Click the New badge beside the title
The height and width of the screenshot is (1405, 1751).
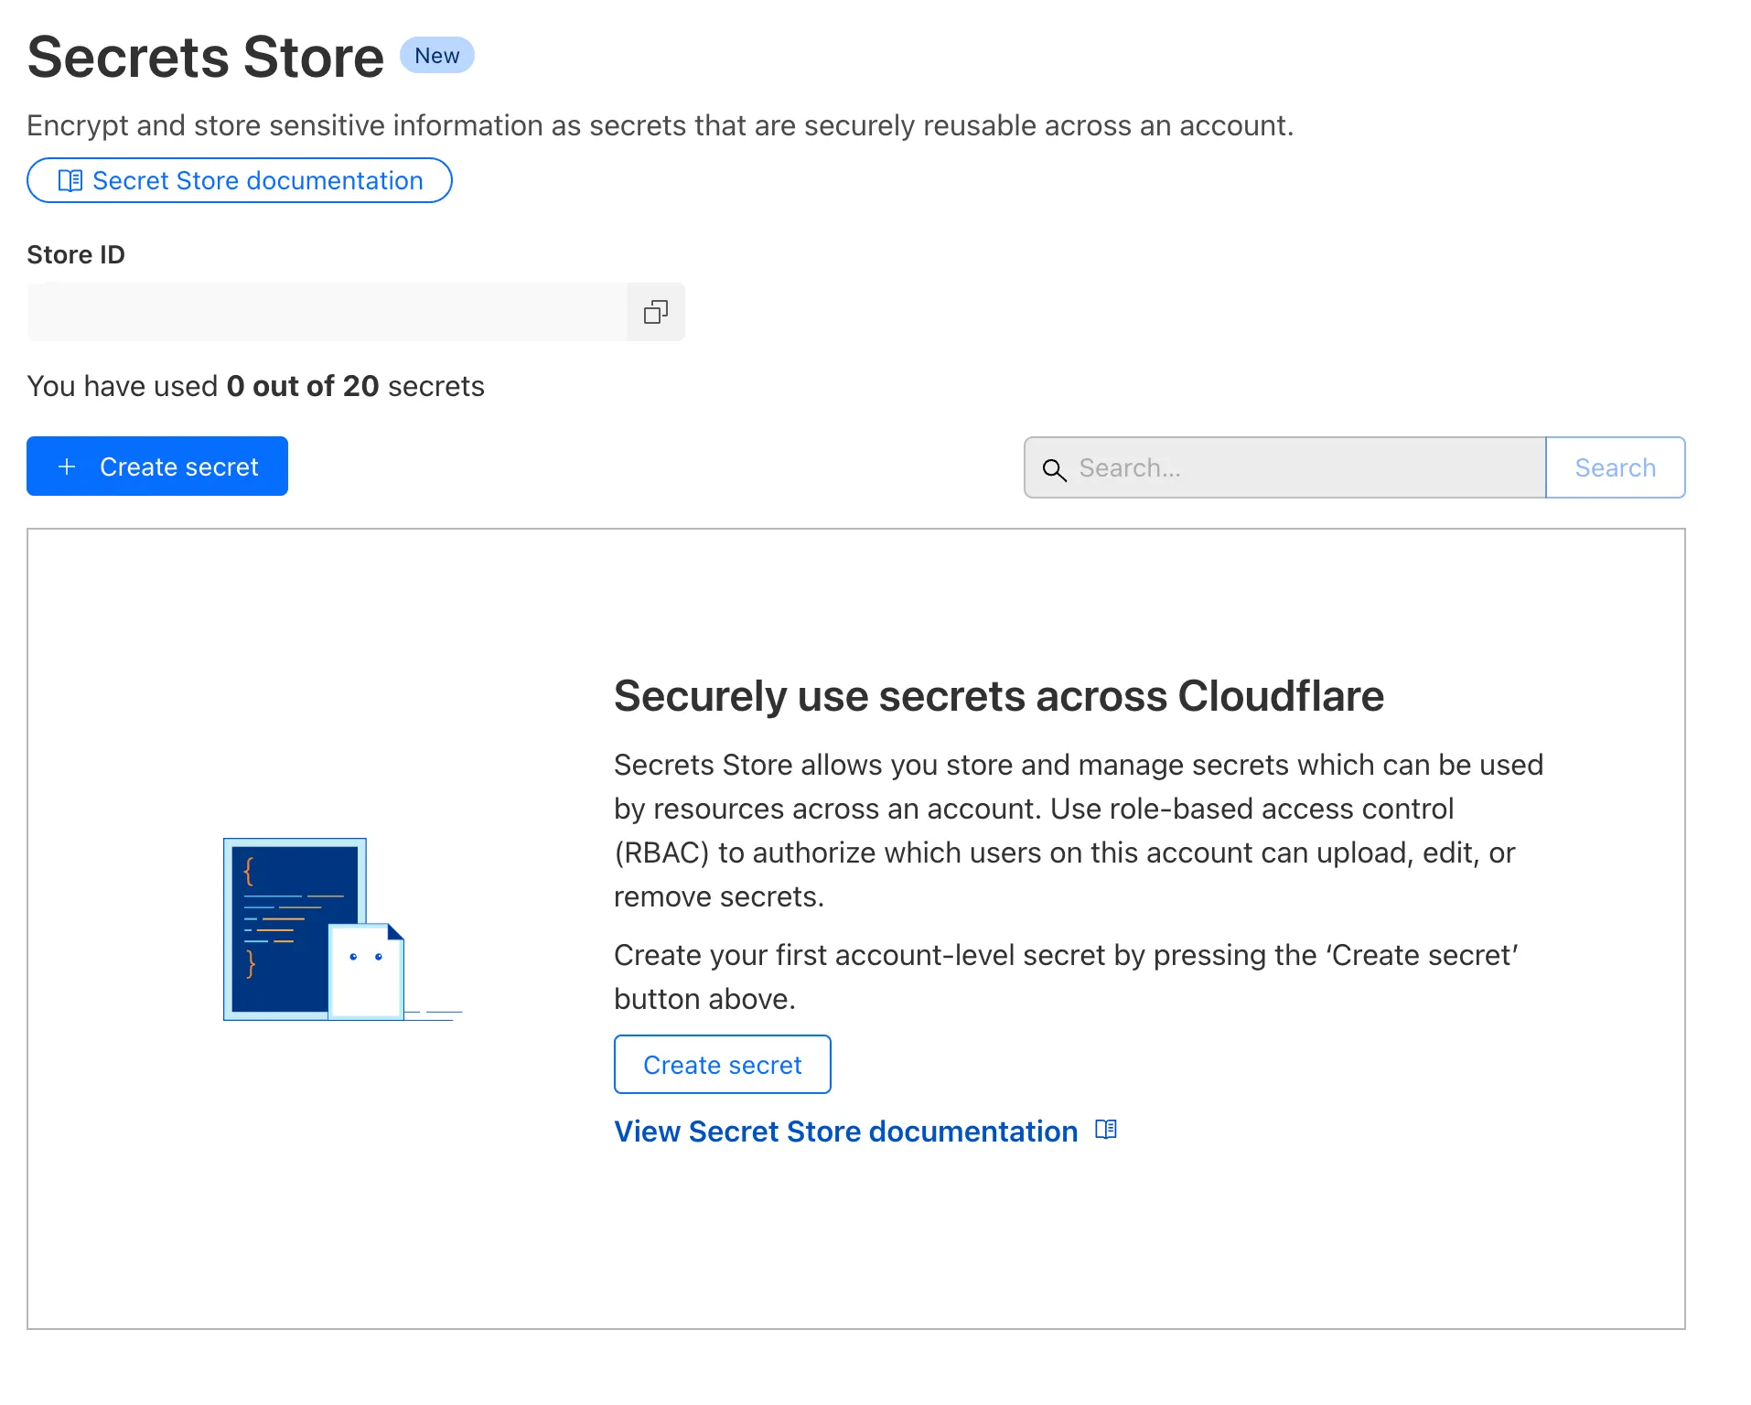(x=436, y=56)
